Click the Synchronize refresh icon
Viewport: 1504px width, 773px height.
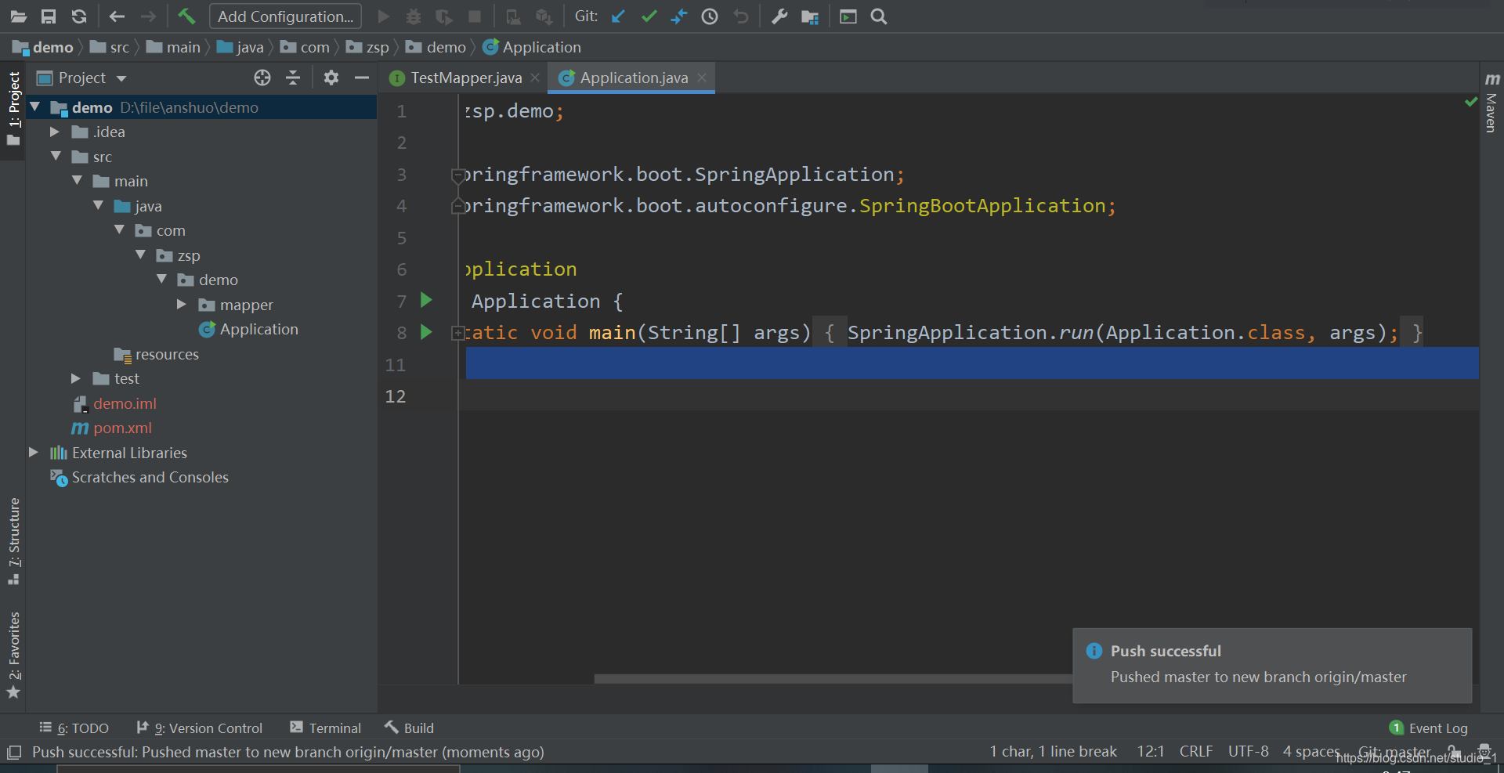79,16
